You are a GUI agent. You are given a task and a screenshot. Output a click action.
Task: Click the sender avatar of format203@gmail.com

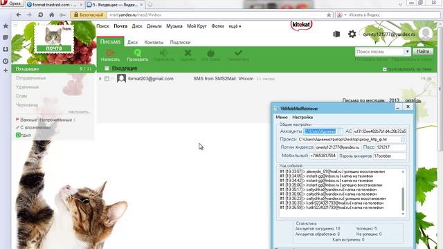coord(122,78)
